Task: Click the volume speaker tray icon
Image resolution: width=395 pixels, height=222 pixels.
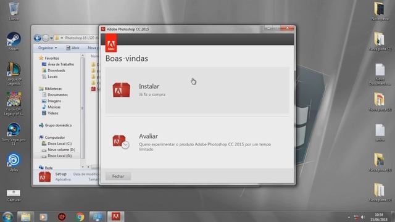Action: (x=363, y=217)
